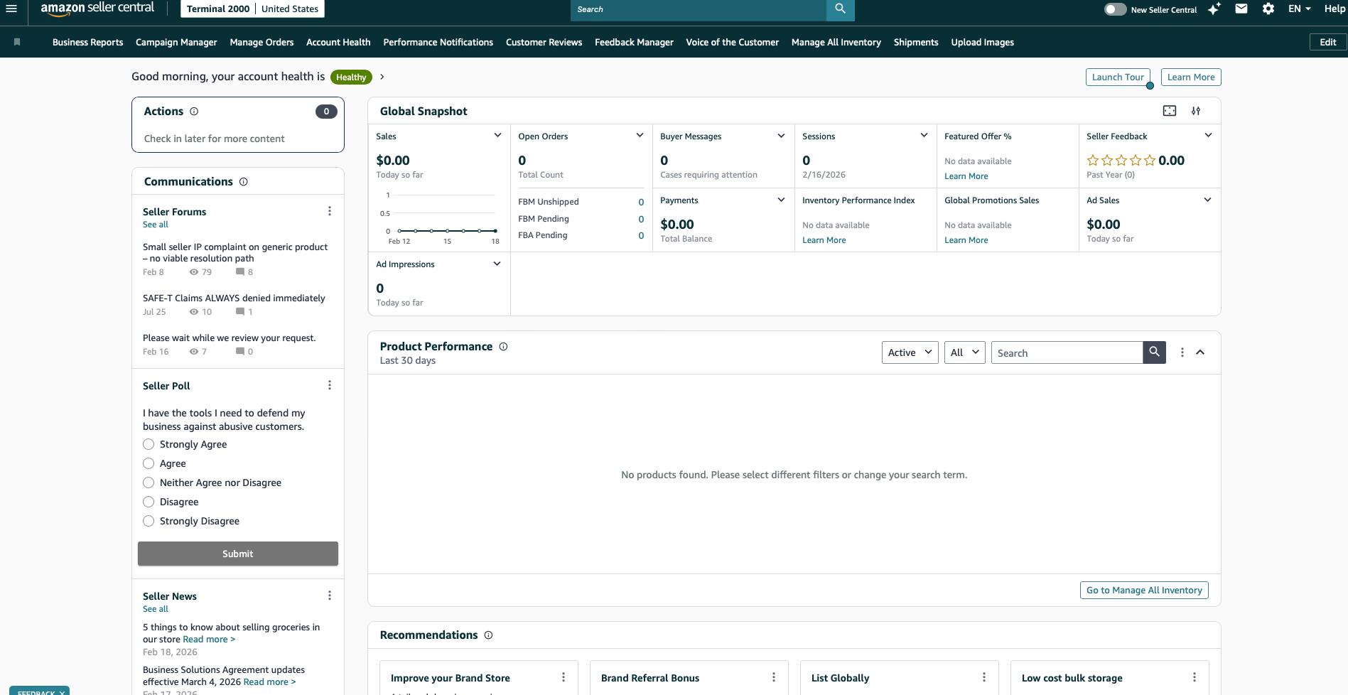Go to Manage Orders

[261, 42]
